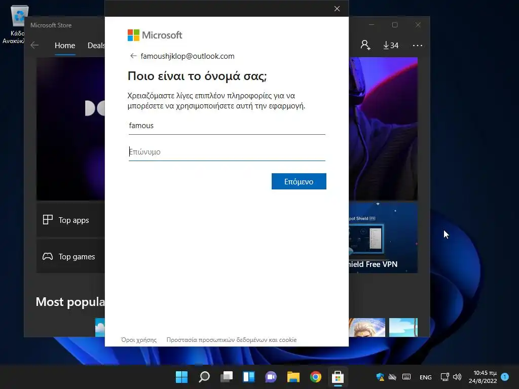Open the Προστασία προσωπικών δεδομένων και cookie link
The height and width of the screenshot is (389, 519).
[x=231, y=340]
